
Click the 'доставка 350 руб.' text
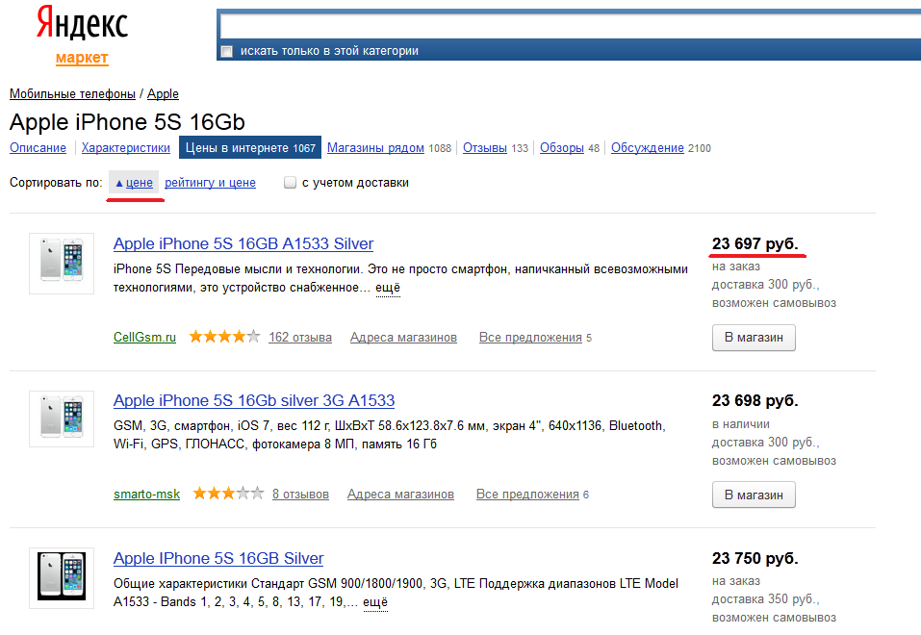765,599
